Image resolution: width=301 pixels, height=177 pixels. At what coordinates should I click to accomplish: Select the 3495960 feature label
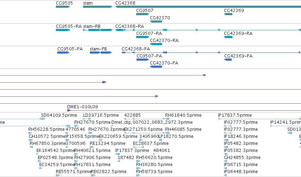click(x=149, y=136)
